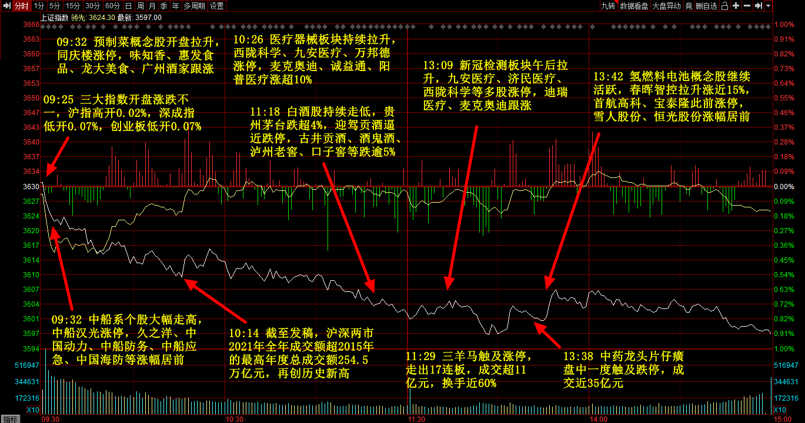Click the minus zoom-out icon

click(747, 6)
